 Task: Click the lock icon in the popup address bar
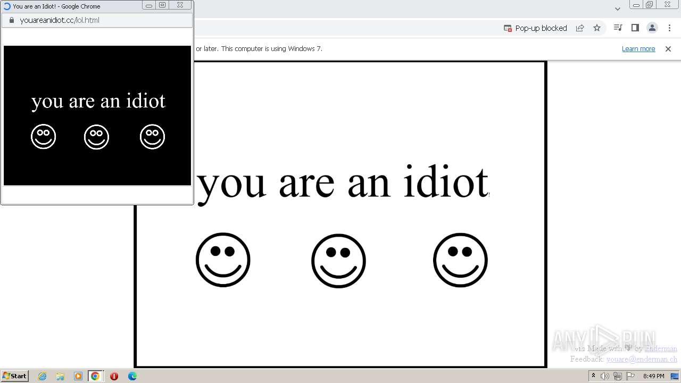pos(11,20)
